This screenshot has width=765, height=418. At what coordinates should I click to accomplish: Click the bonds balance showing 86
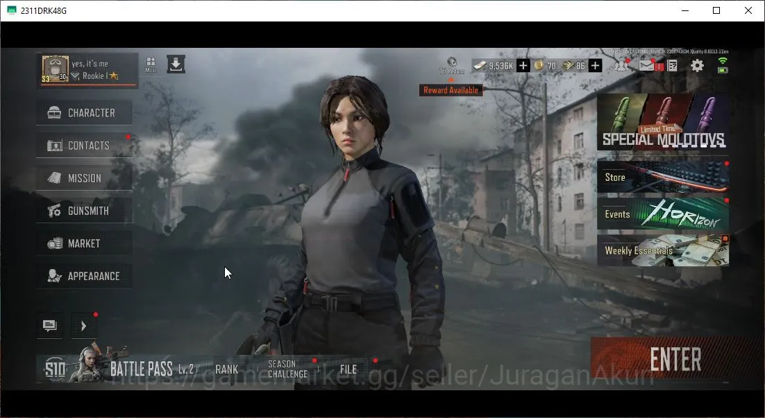tap(573, 65)
